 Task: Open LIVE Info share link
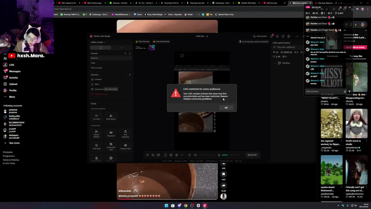pos(207,36)
